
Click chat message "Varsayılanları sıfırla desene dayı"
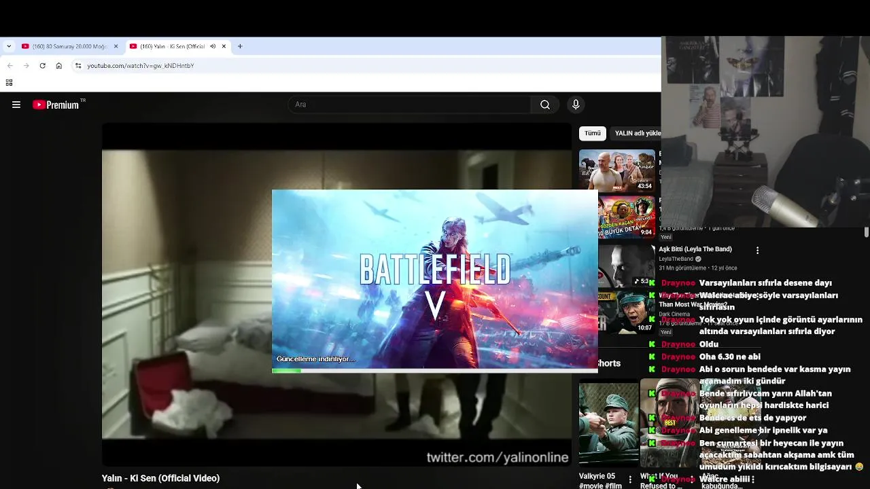tap(765, 283)
